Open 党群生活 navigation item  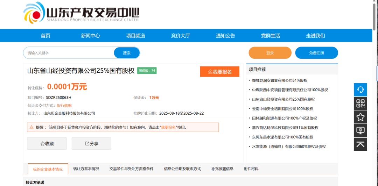271,36
